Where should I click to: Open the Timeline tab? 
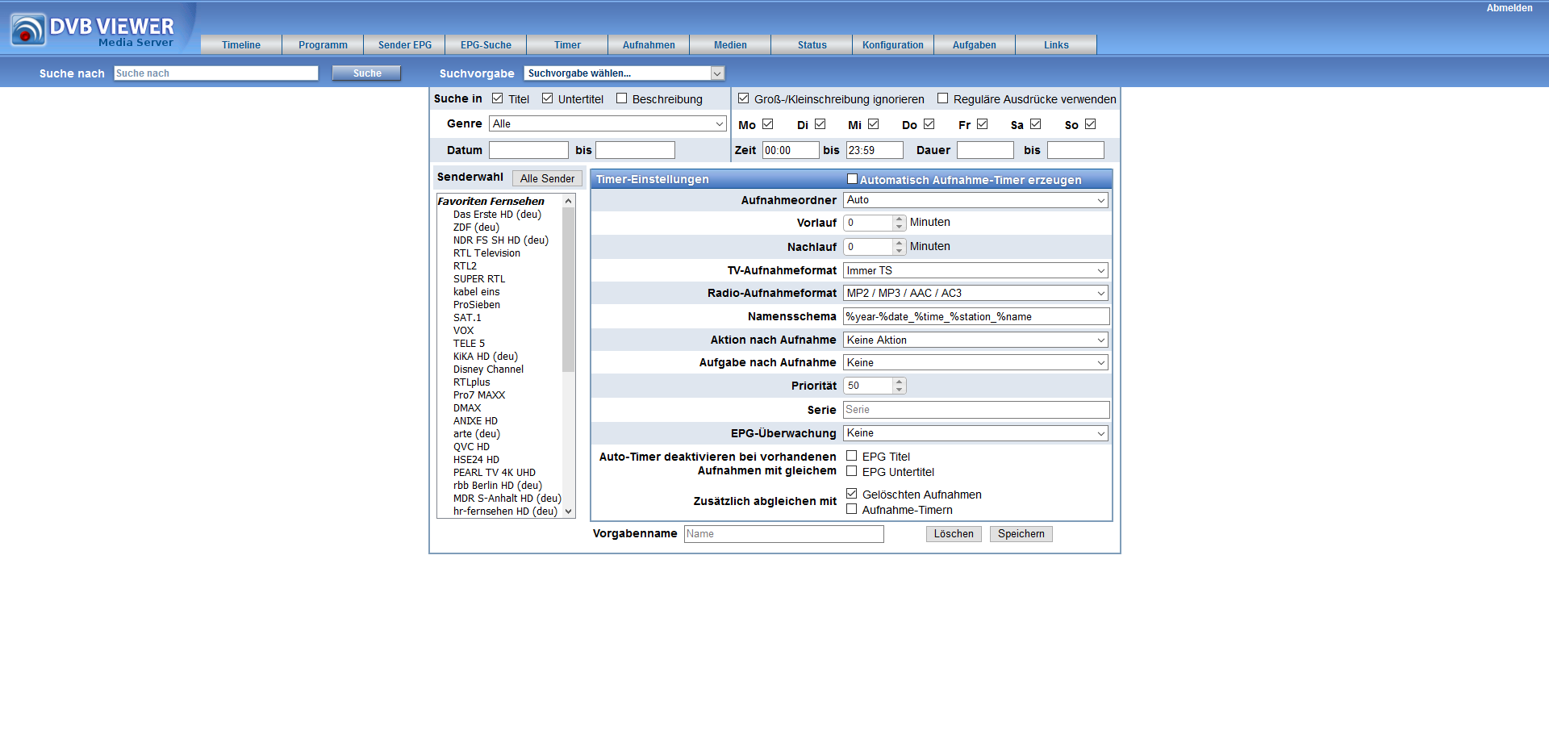click(241, 45)
